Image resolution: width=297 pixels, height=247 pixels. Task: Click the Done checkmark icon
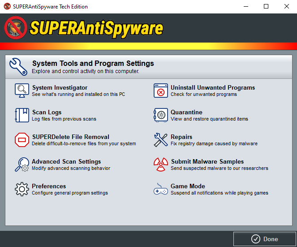pyautogui.click(x=255, y=239)
